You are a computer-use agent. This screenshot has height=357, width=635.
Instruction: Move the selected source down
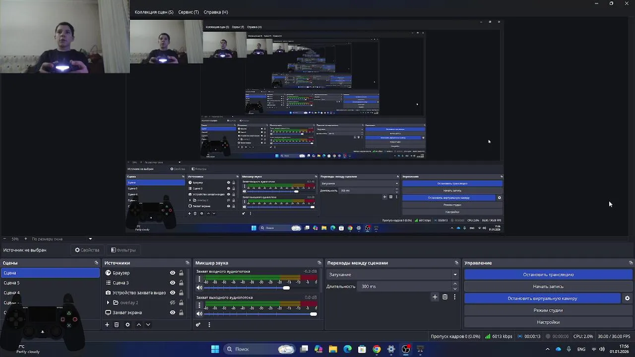coord(148,325)
